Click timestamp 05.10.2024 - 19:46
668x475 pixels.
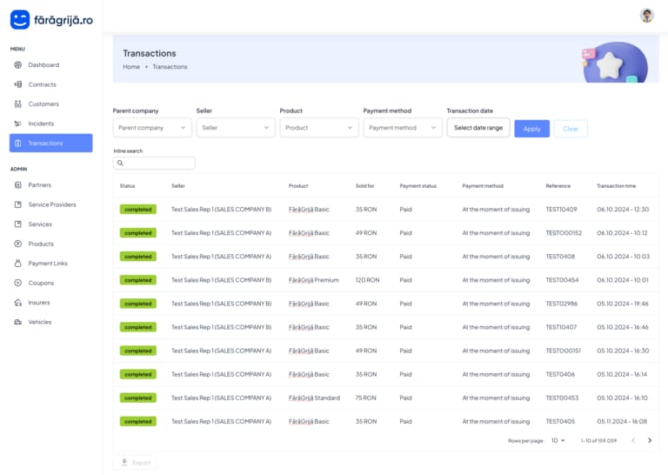pos(623,304)
